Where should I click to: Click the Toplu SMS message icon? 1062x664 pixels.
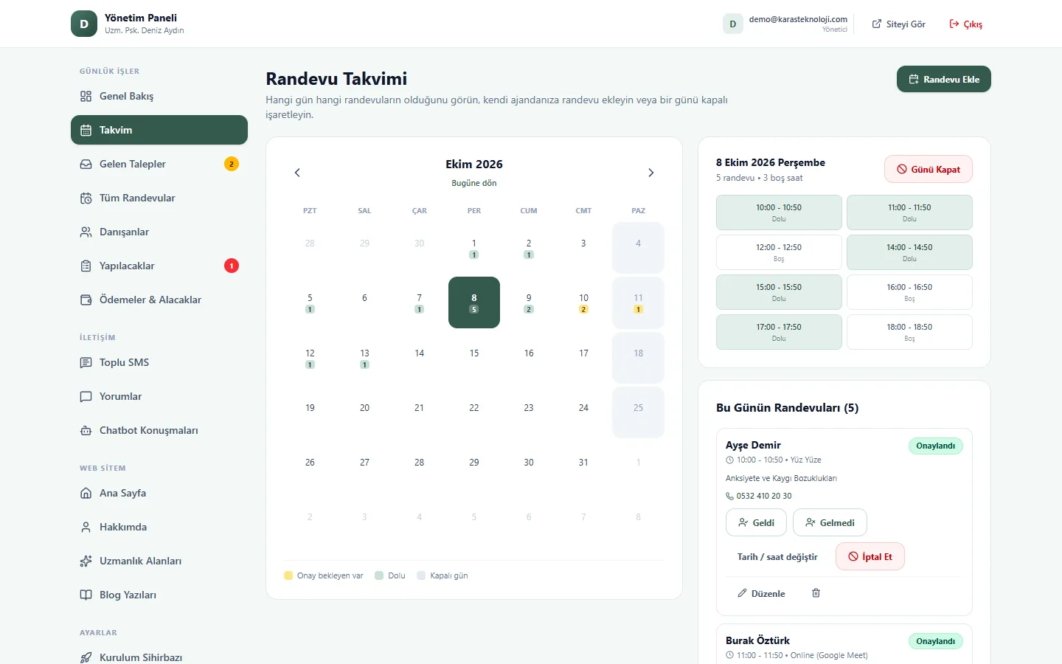86,362
